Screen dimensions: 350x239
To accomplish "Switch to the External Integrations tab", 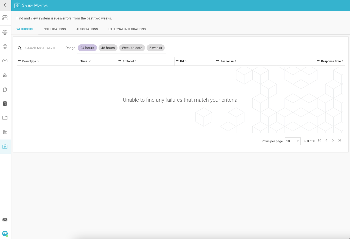I will click(127, 29).
